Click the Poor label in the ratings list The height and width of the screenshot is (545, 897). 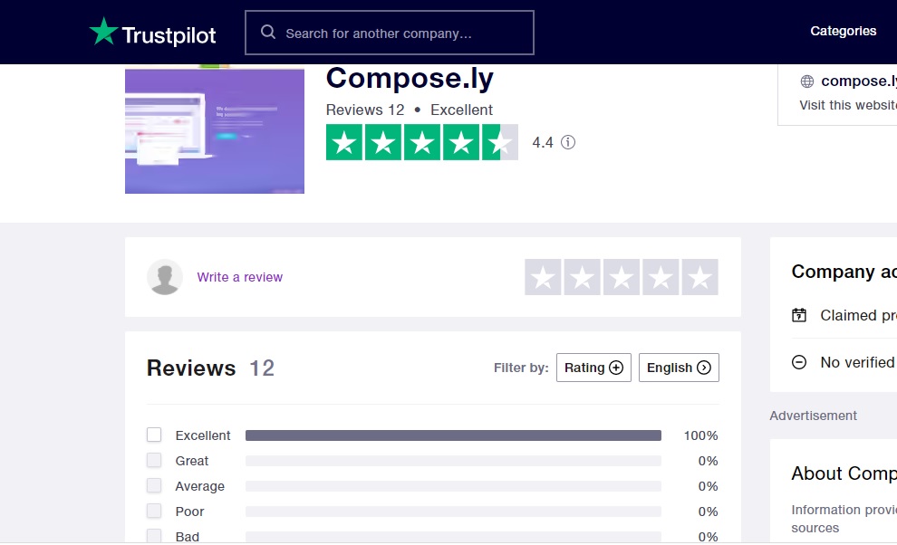click(189, 512)
